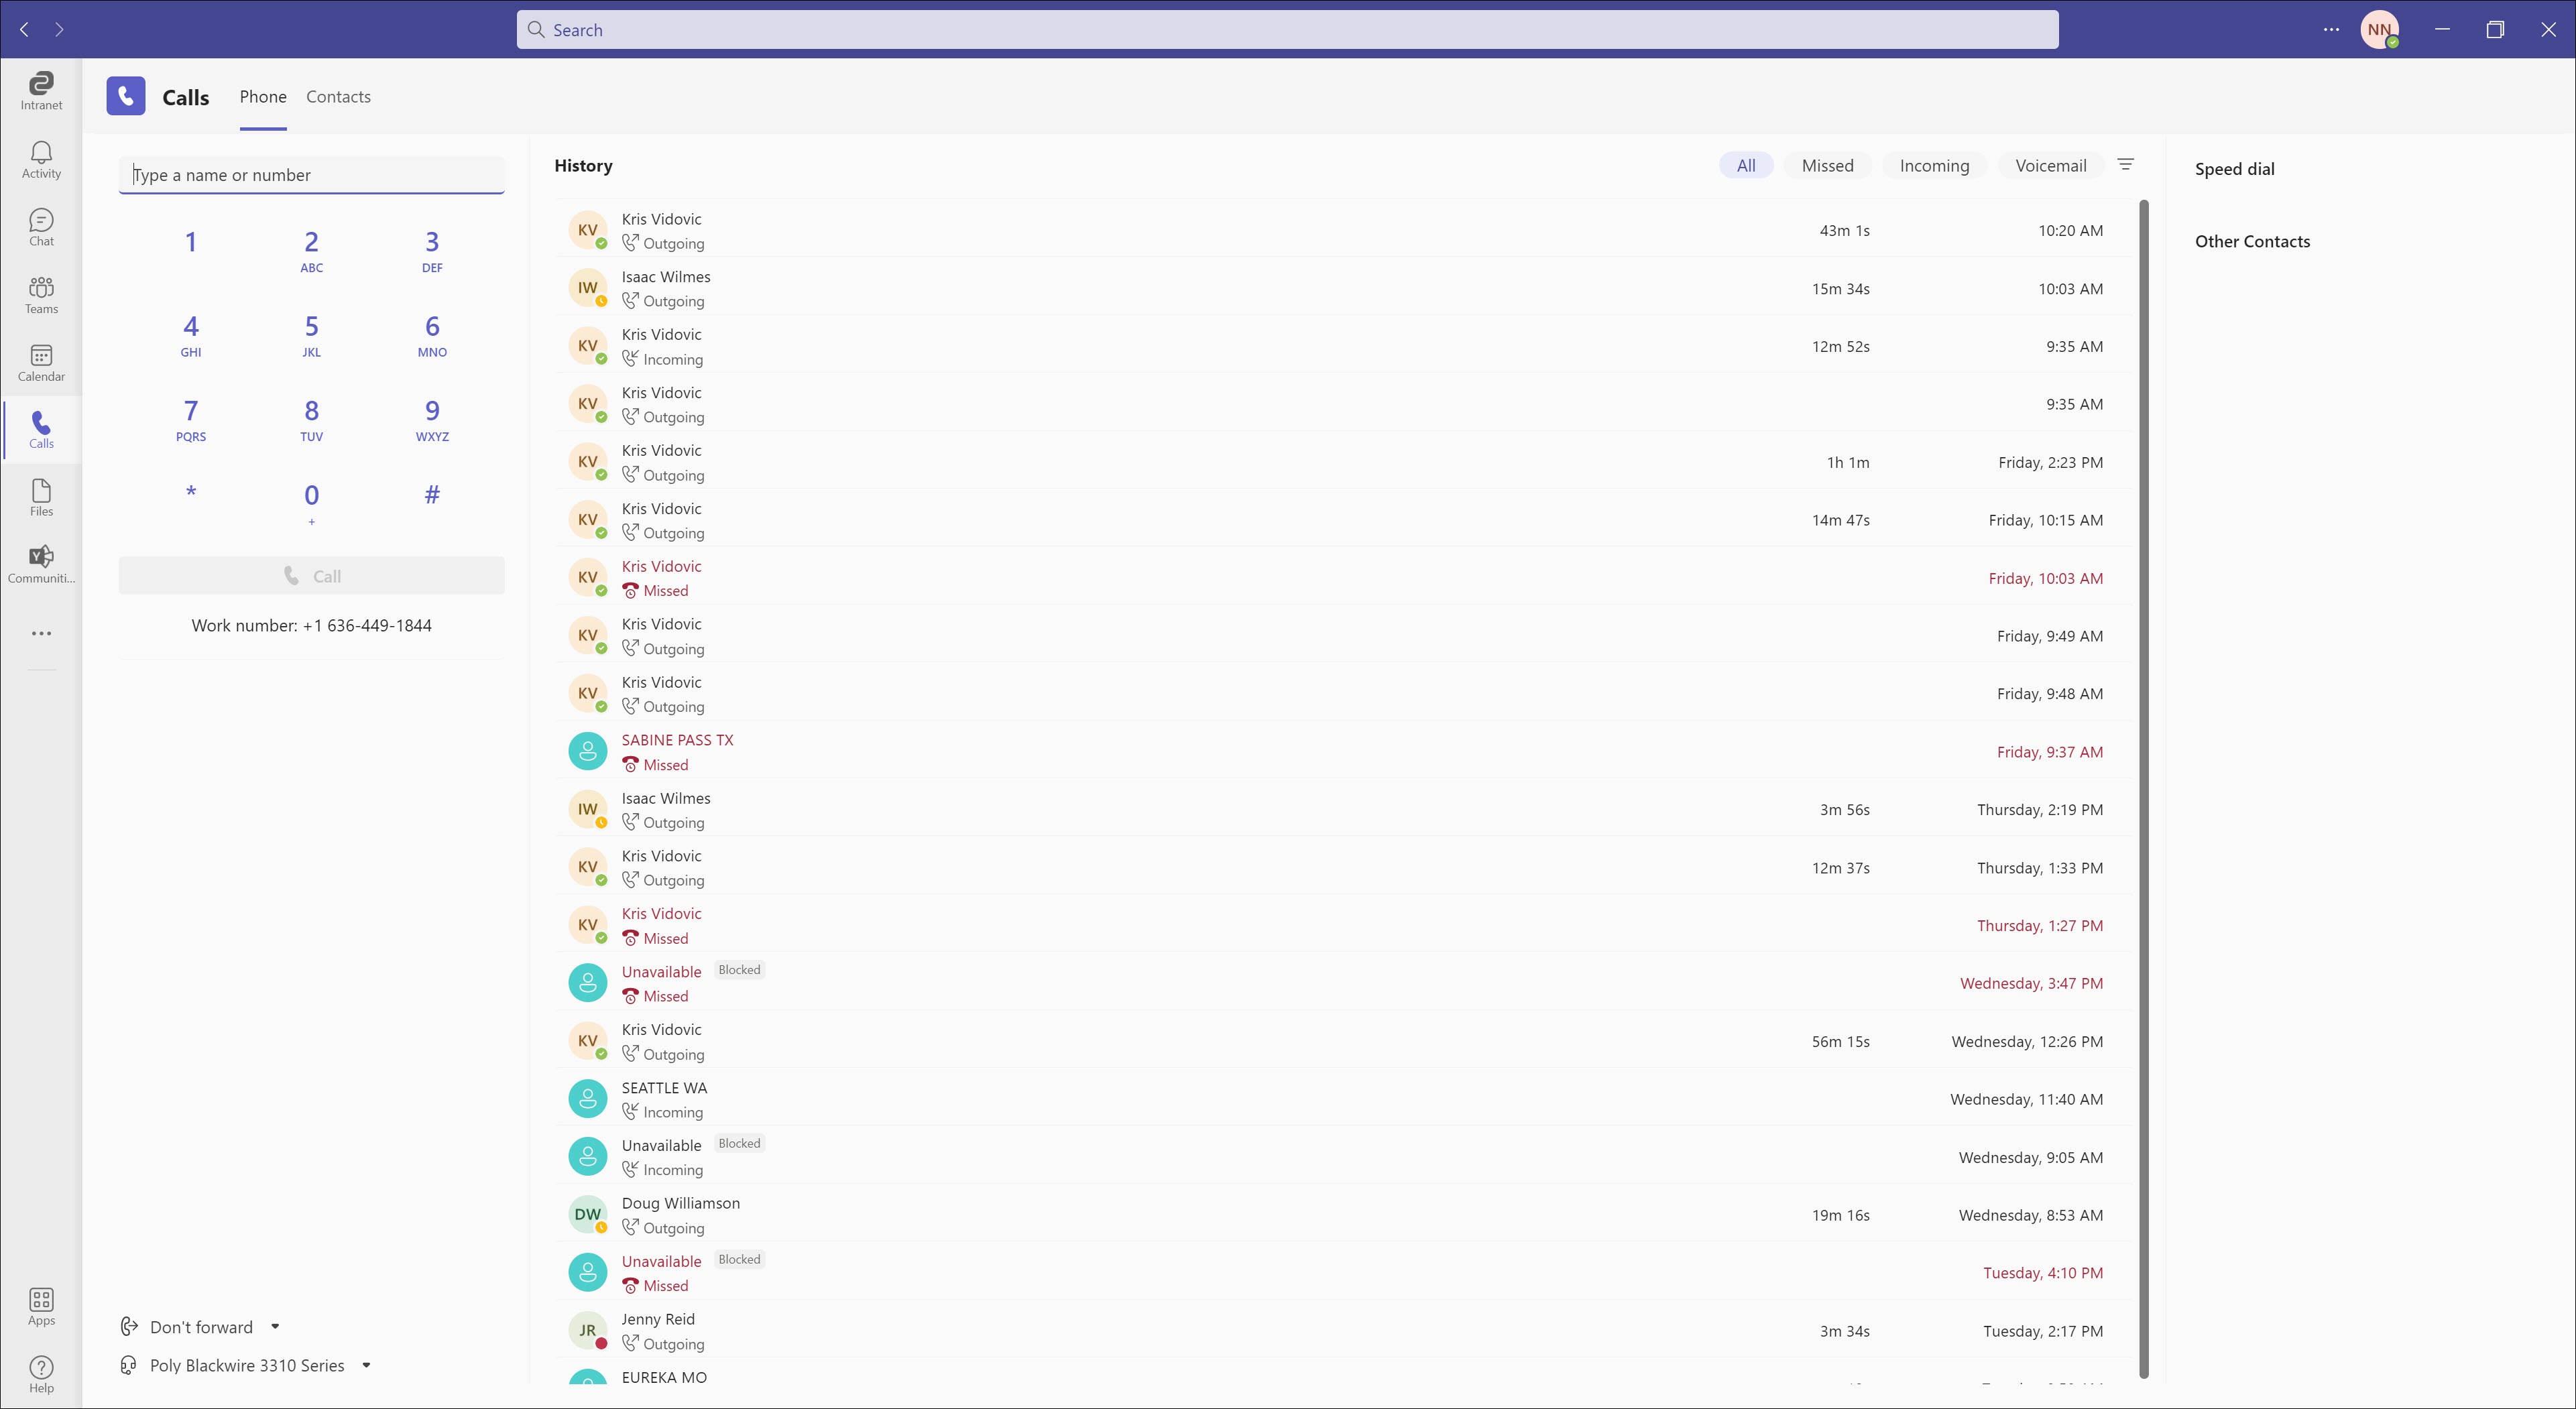Viewport: 2576px width, 1409px height.
Task: Switch to the Contacts tab
Action: pos(338,97)
